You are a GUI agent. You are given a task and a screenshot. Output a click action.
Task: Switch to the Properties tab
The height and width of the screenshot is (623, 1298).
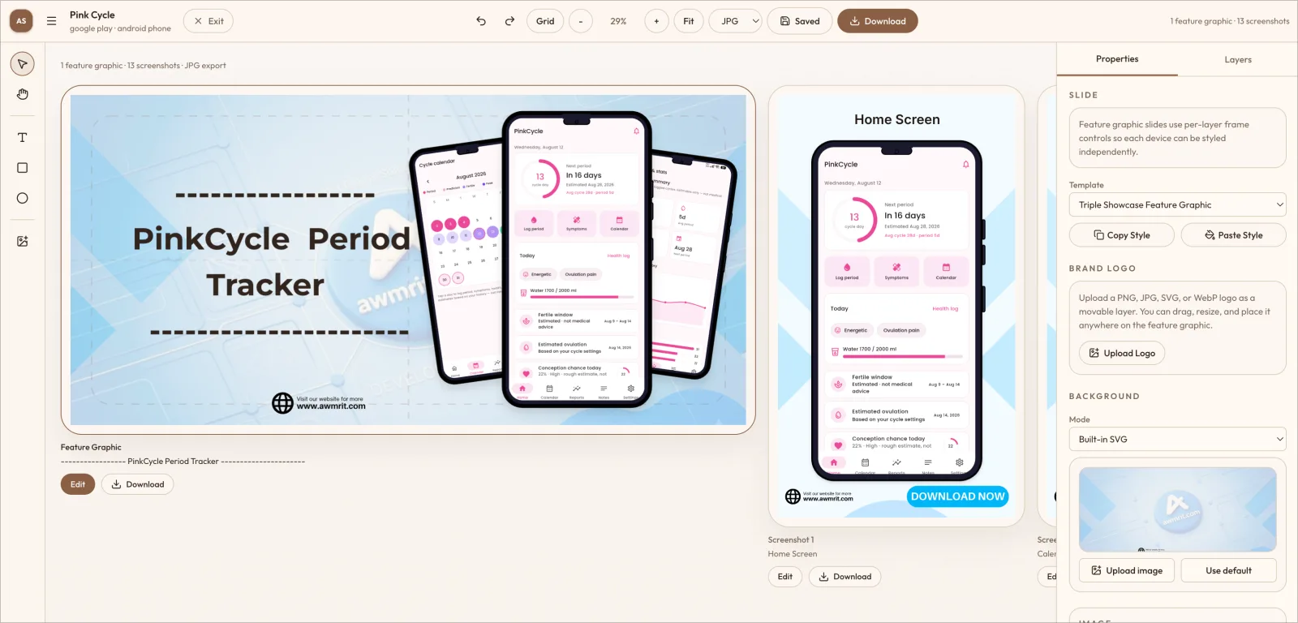pyautogui.click(x=1117, y=59)
